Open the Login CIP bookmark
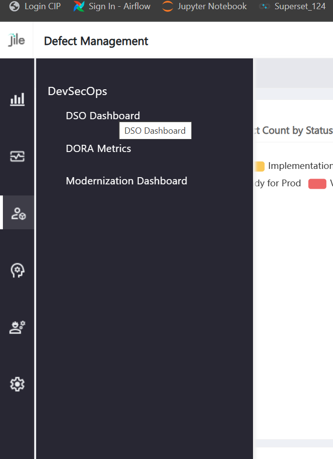The width and height of the screenshot is (333, 459). 35,7
